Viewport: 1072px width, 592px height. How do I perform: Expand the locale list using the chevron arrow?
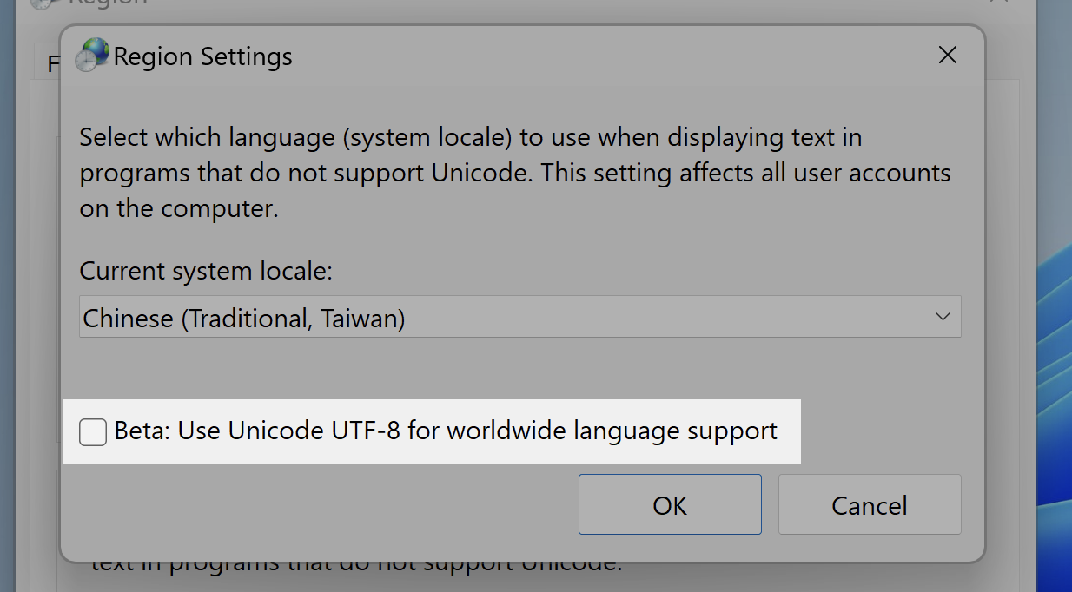pyautogui.click(x=943, y=317)
